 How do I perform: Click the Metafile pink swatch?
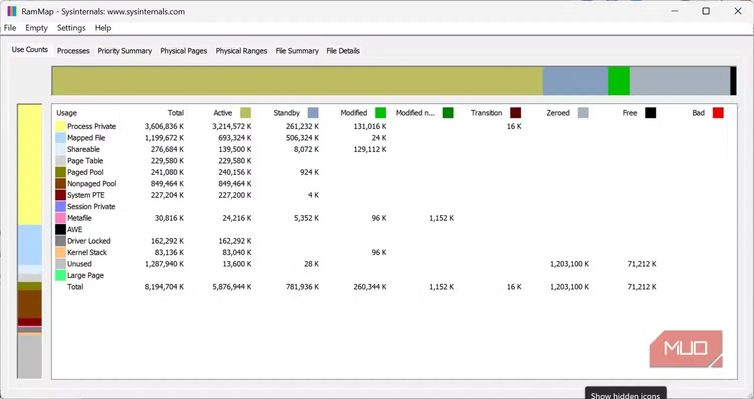click(x=60, y=218)
